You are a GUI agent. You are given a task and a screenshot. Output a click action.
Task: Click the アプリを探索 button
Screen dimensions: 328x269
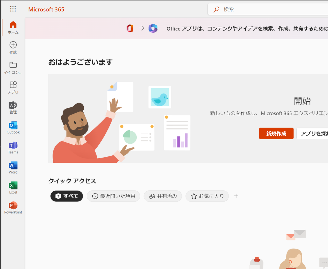point(312,134)
